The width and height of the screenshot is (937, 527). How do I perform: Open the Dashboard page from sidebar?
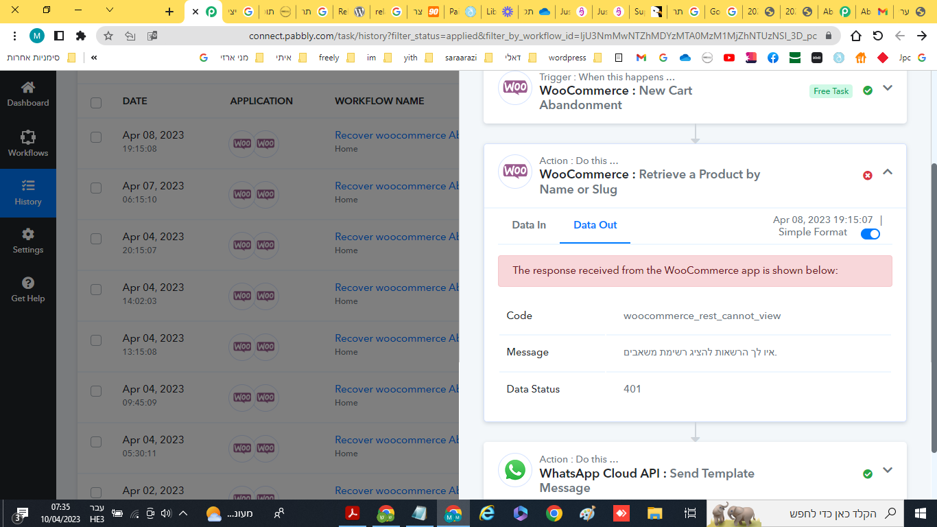(x=28, y=94)
